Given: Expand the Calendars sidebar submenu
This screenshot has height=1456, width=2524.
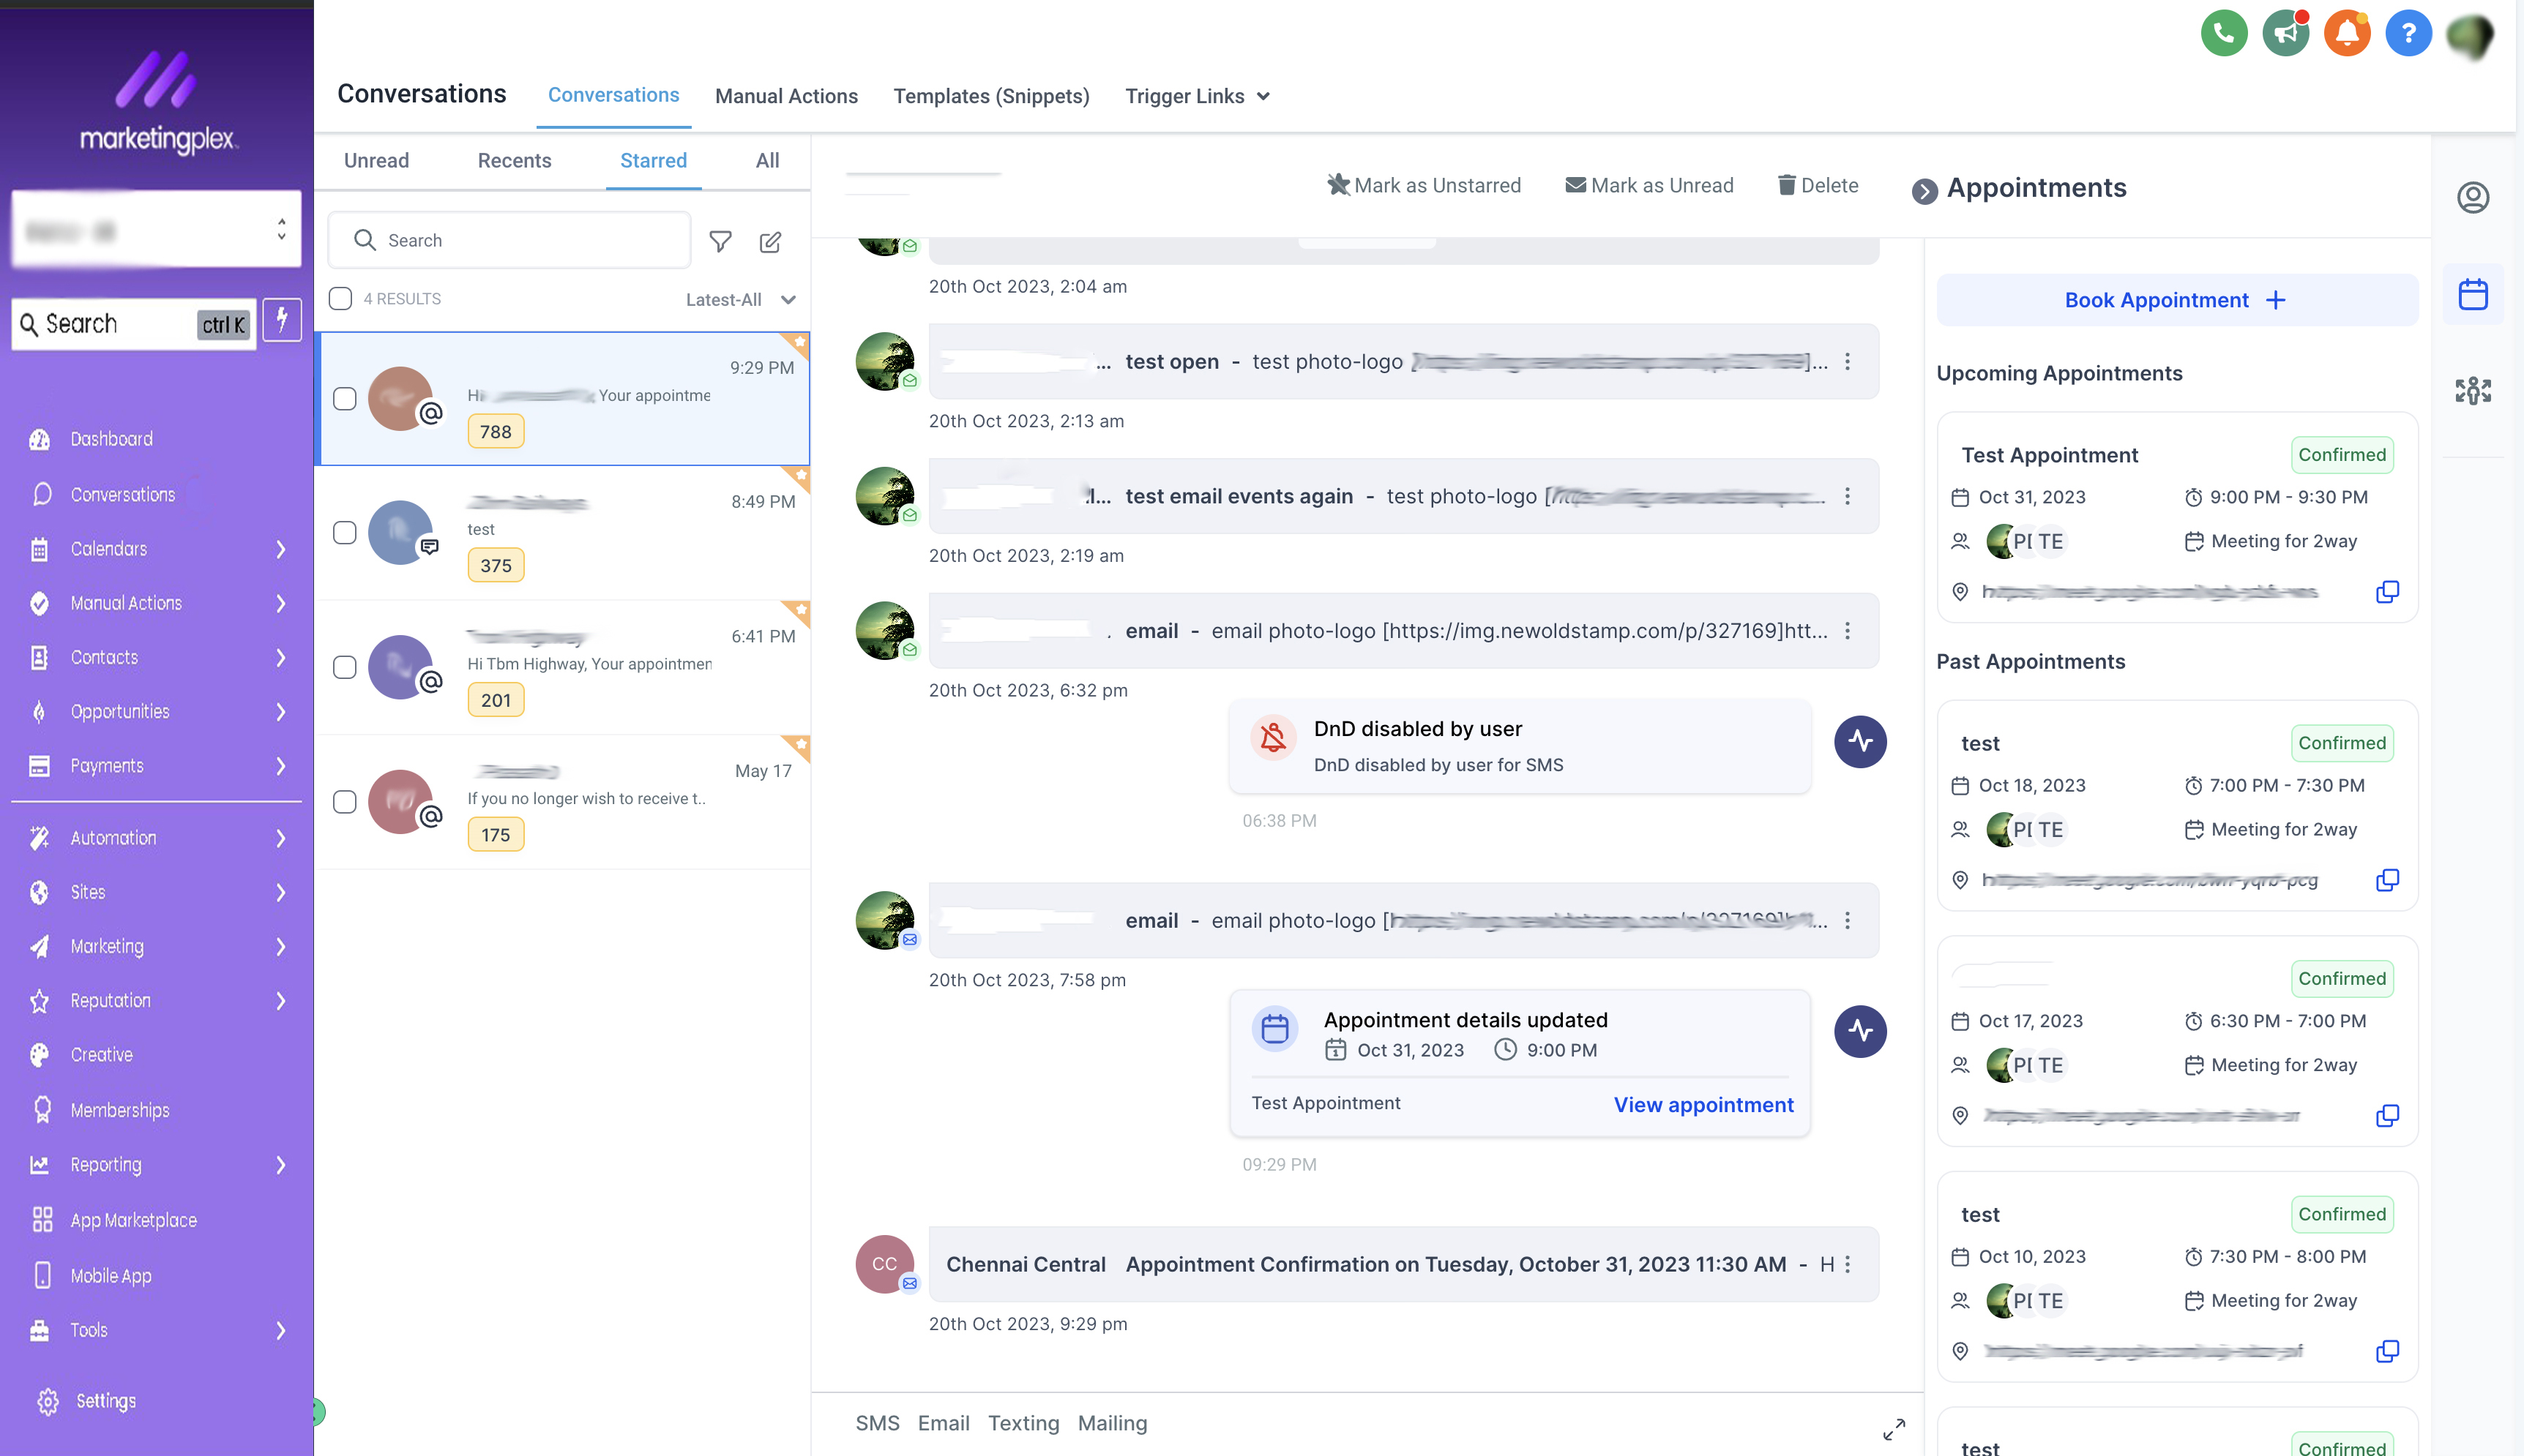Looking at the screenshot, I should coord(280,549).
